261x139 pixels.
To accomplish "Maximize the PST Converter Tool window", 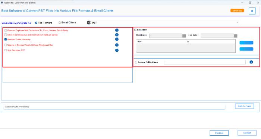I will (x=250, y=3).
